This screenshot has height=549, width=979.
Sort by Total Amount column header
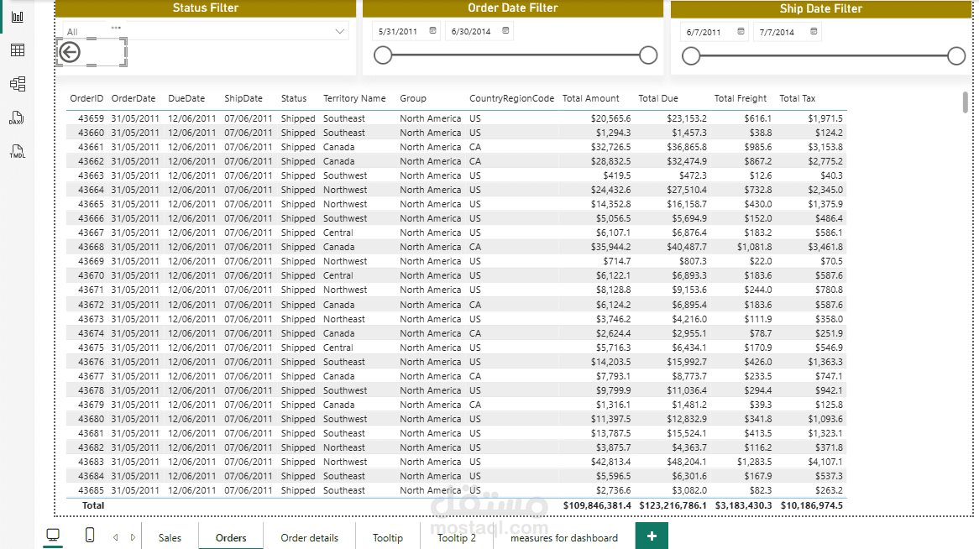pyautogui.click(x=590, y=98)
